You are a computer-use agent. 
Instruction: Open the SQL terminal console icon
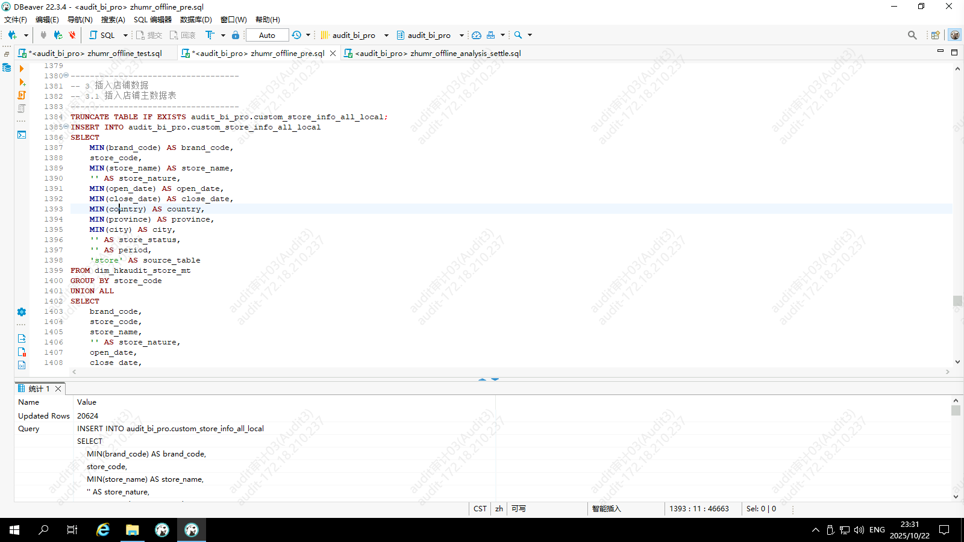pos(22,135)
